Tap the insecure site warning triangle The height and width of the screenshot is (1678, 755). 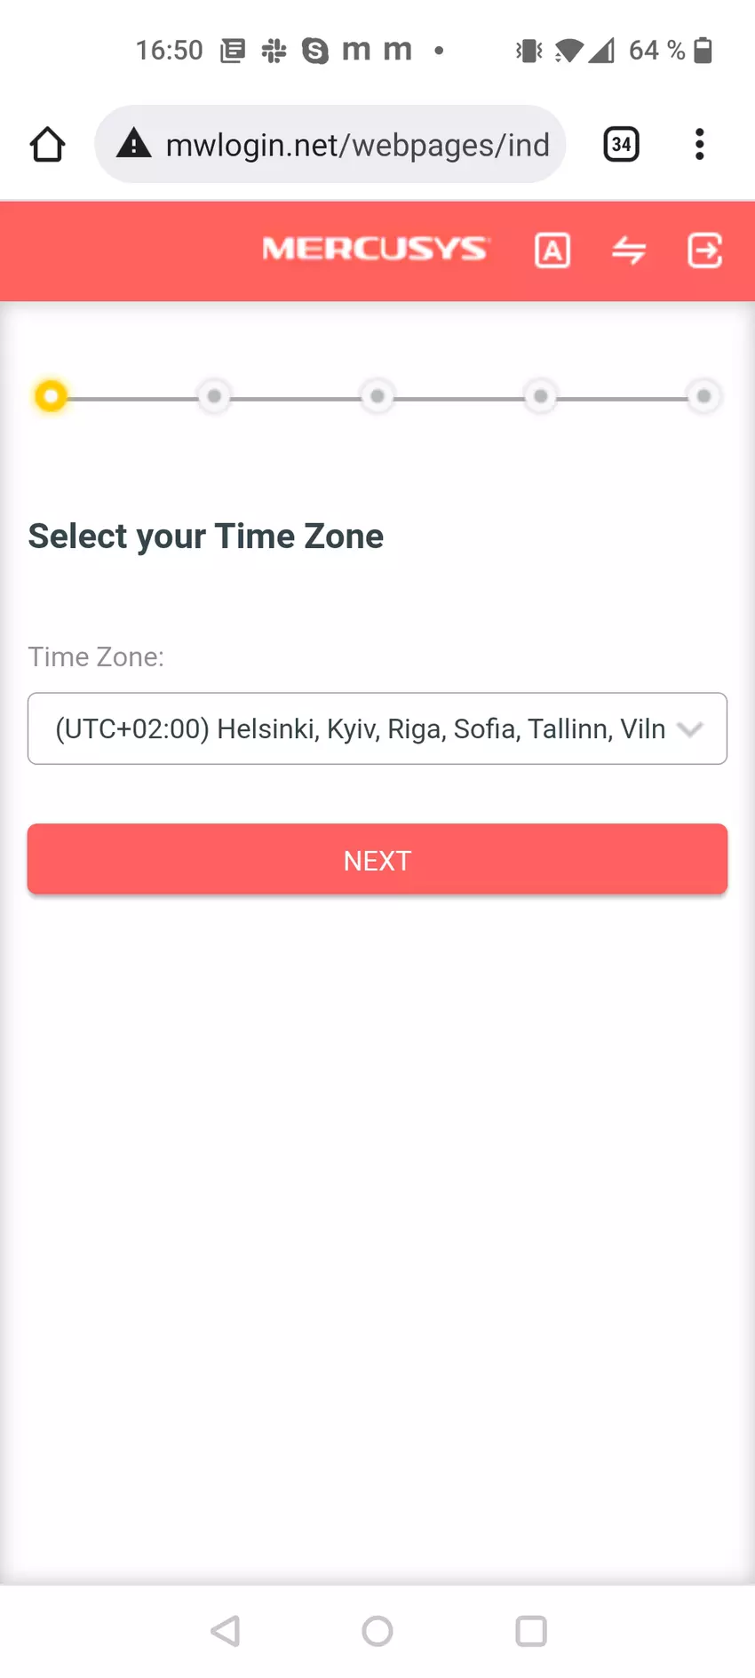click(x=134, y=144)
